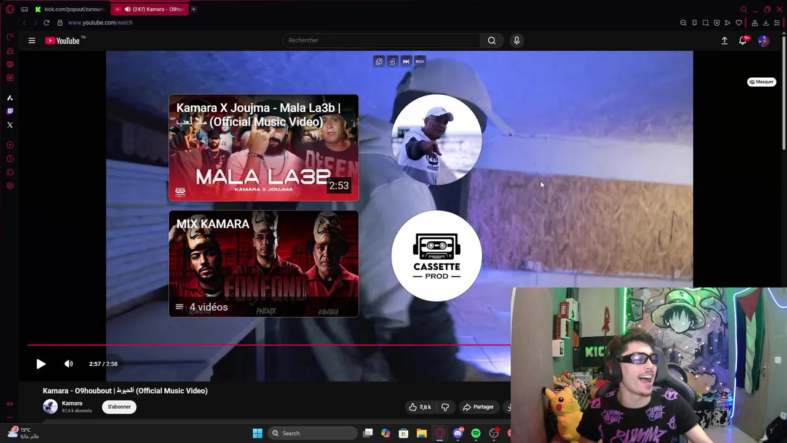Open the browser profile icon

point(754,23)
